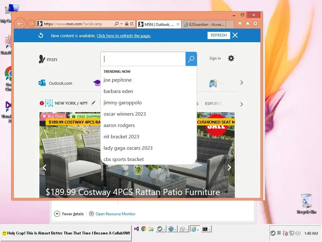Viewport: 322px width, 242px height.
Task: Select trending suggestion 'barbara eden'
Action: [118, 91]
